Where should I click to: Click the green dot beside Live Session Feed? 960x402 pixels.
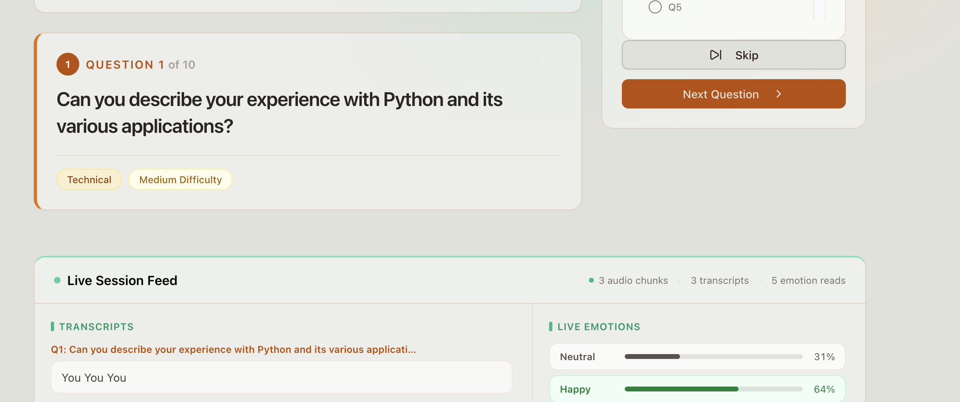57,280
